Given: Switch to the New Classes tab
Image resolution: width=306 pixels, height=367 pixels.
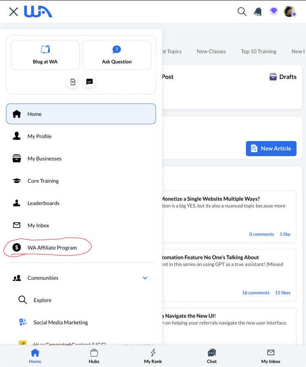Looking at the screenshot, I should click(211, 51).
